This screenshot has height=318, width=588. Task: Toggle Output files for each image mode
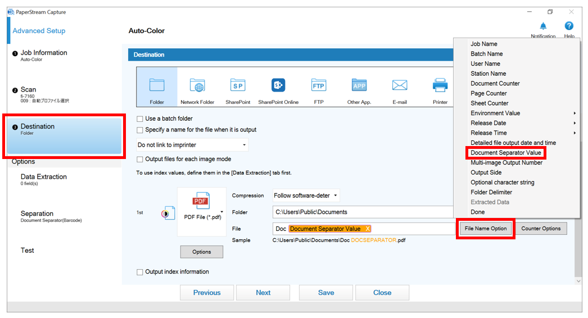tap(140, 160)
